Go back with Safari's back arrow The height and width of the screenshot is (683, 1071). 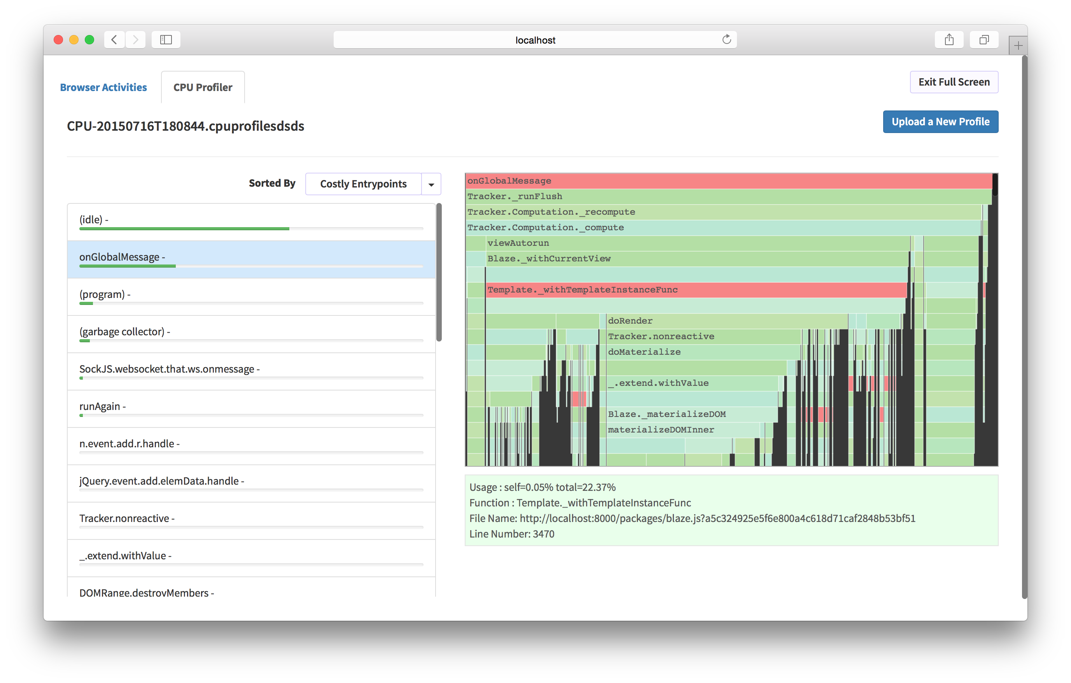(114, 40)
